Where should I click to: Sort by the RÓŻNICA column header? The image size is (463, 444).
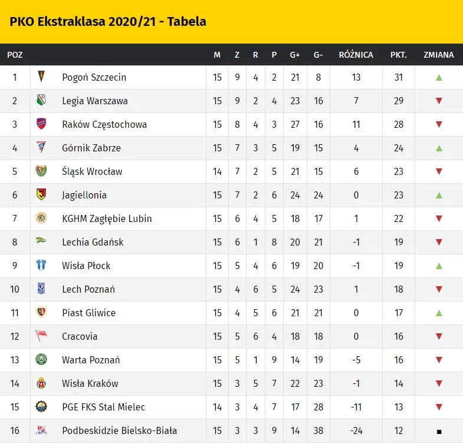(x=356, y=55)
